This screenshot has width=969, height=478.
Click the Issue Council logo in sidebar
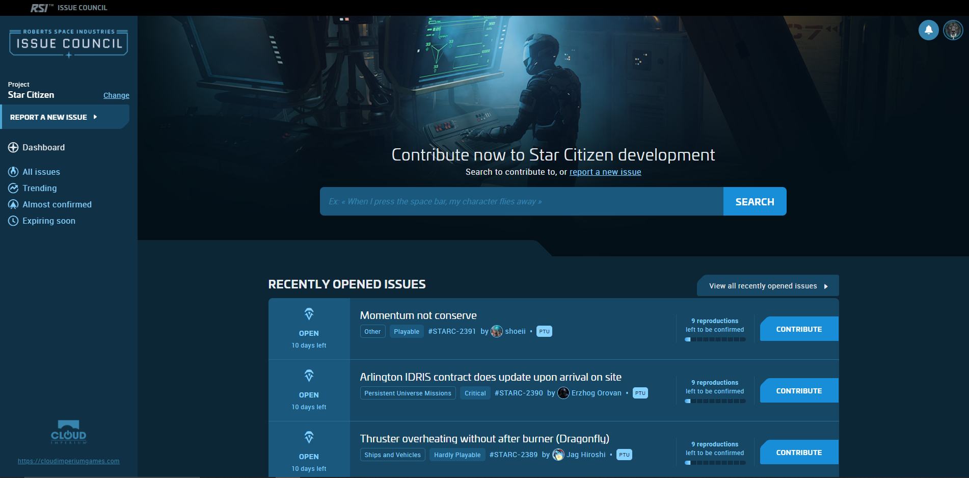pos(69,43)
